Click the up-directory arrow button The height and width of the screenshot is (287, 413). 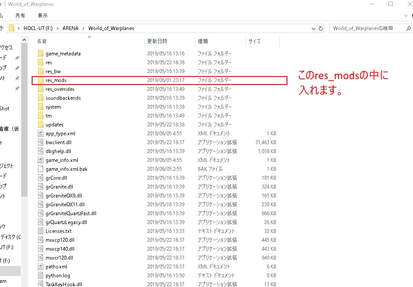[x=2, y=28]
